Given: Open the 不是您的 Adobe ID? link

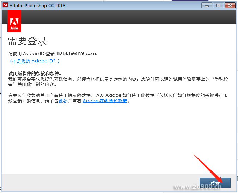Looking at the screenshot, I should 34,61.
